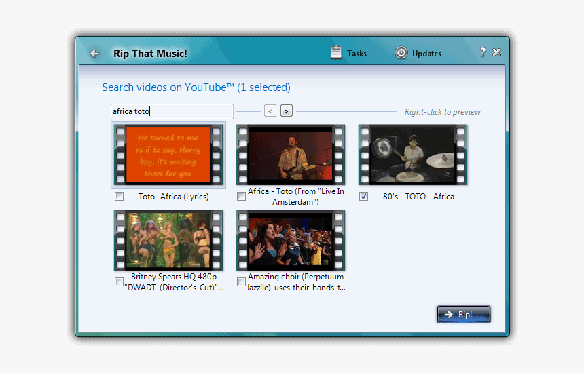Click the Search videos on YouTube heading

tap(196, 87)
